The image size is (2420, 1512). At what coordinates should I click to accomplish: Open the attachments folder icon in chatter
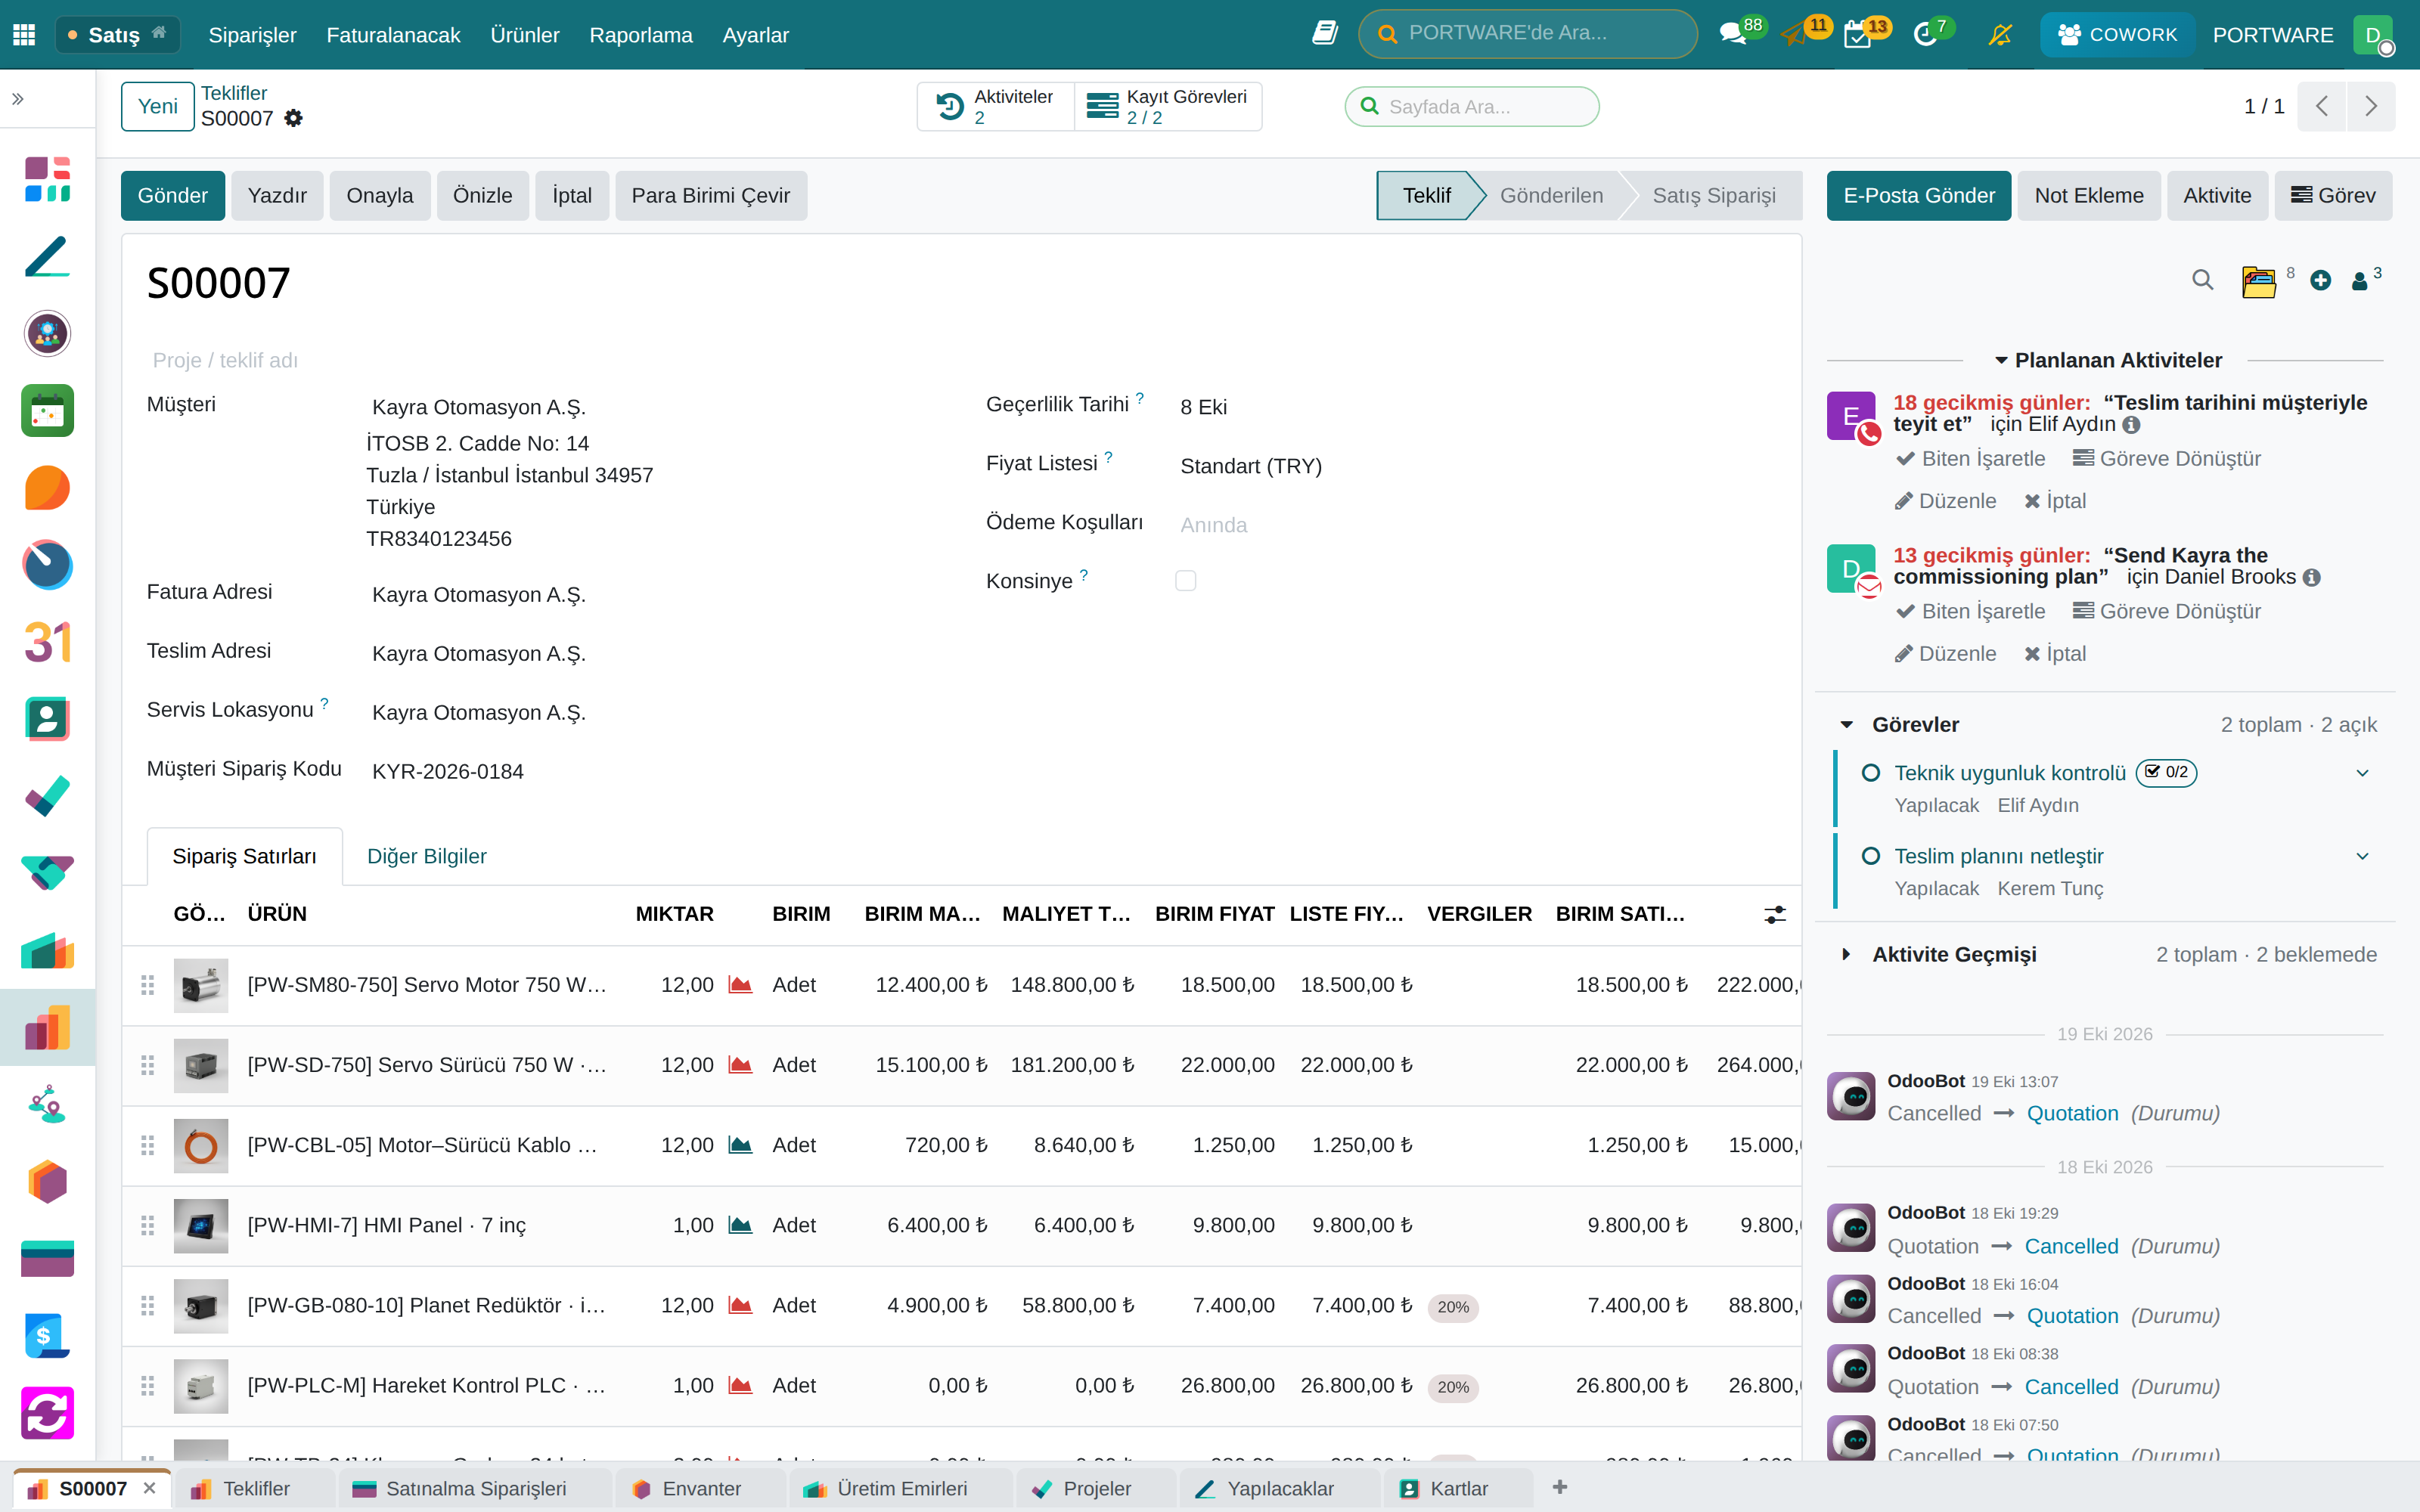pyautogui.click(x=2258, y=282)
